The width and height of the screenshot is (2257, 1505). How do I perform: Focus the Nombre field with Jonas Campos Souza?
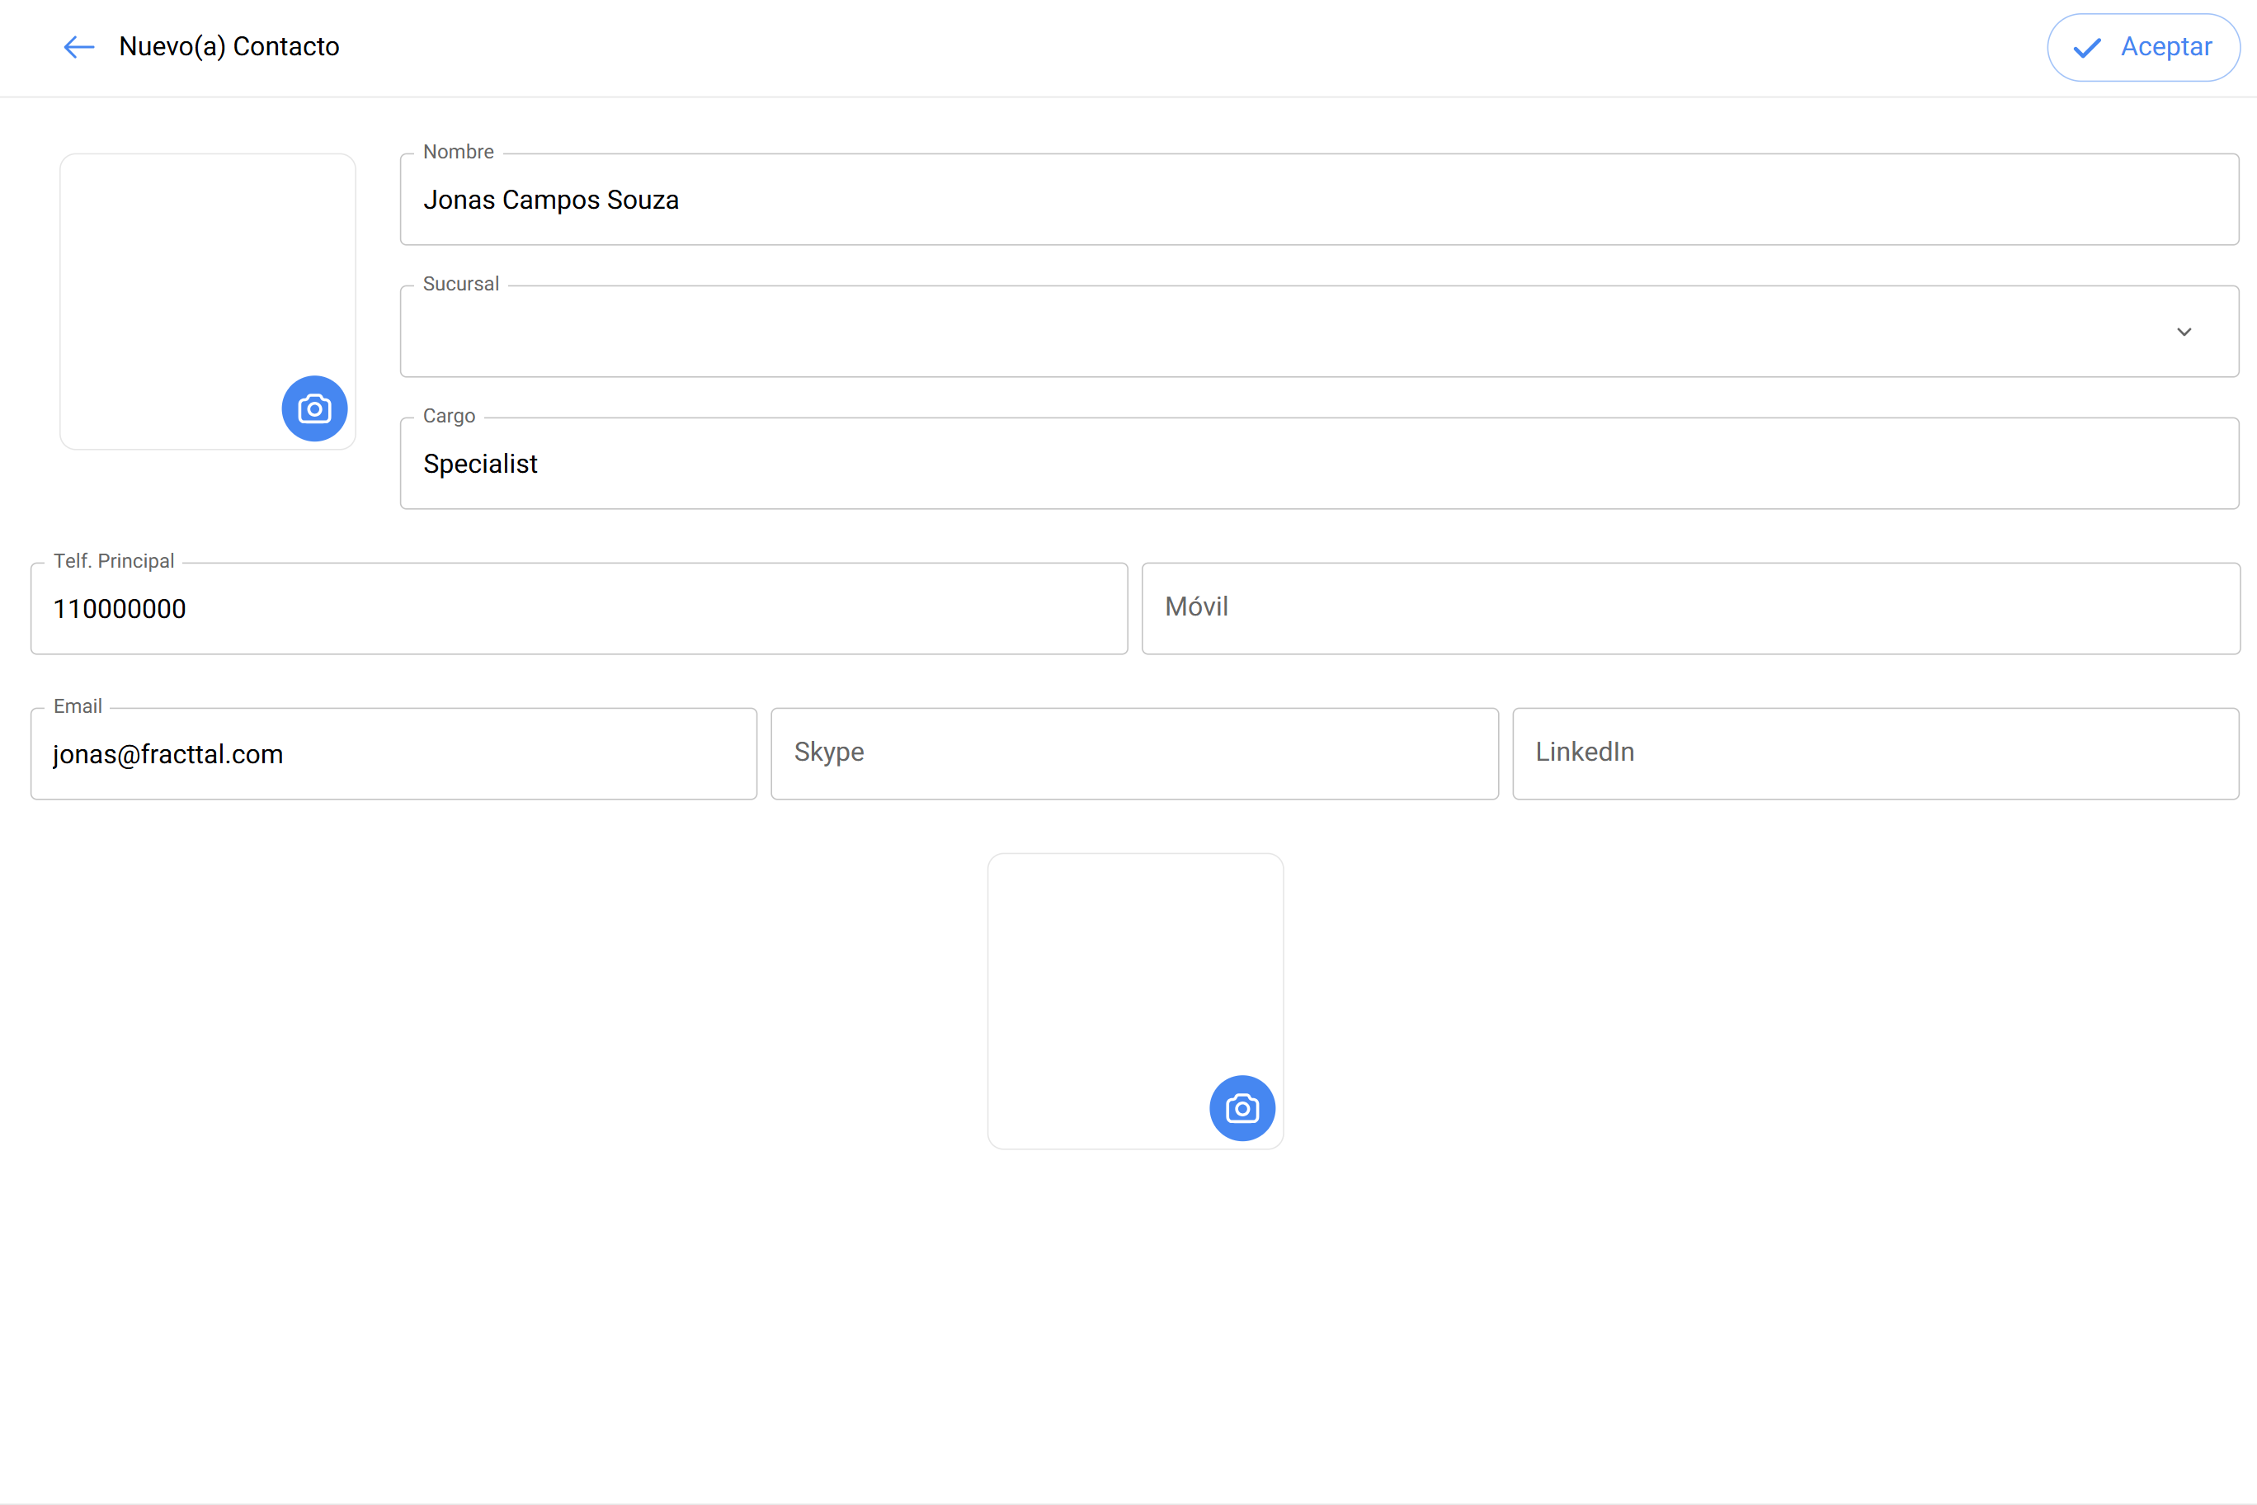pyautogui.click(x=1319, y=200)
